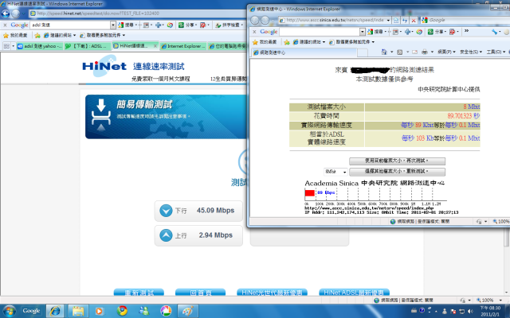
Task: Open the Safety (S) menu in Sinica window
Action: pyautogui.click(x=470, y=52)
